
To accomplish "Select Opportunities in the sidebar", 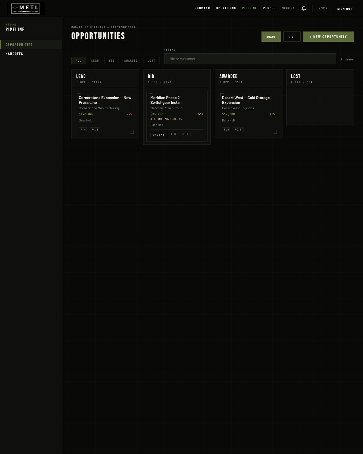I will pos(31,45).
